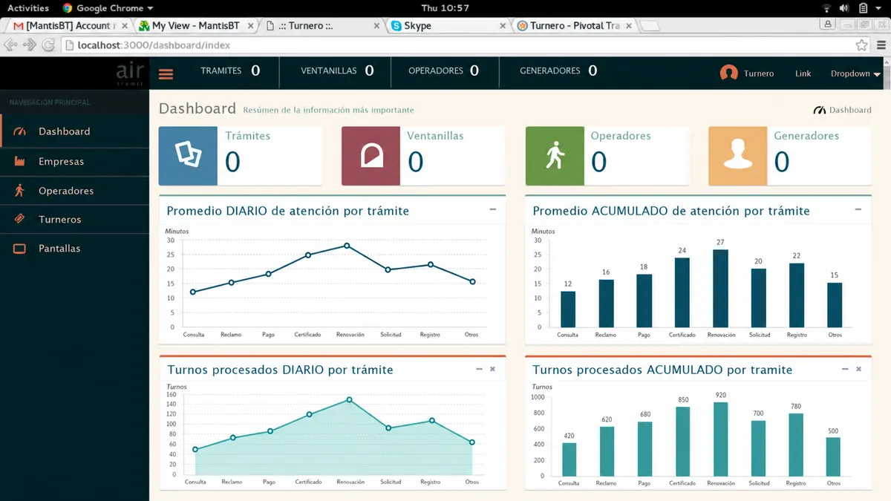
Task: Click the Wi-Fi status icon
Action: pos(826,8)
